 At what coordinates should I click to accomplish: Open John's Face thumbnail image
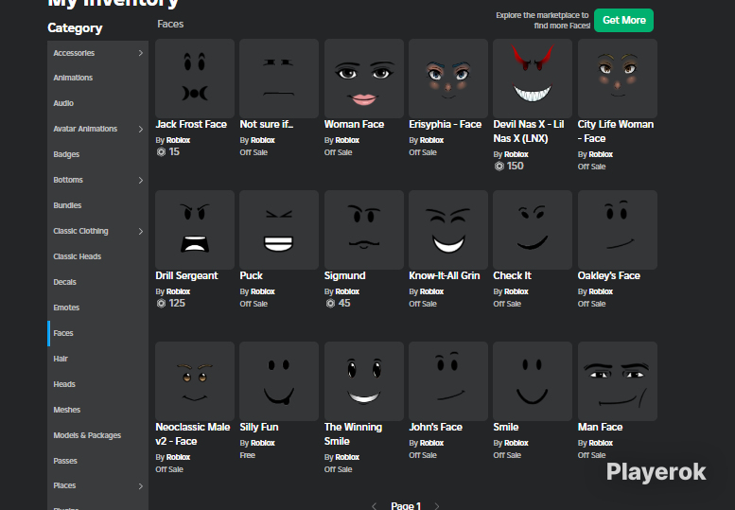click(448, 381)
